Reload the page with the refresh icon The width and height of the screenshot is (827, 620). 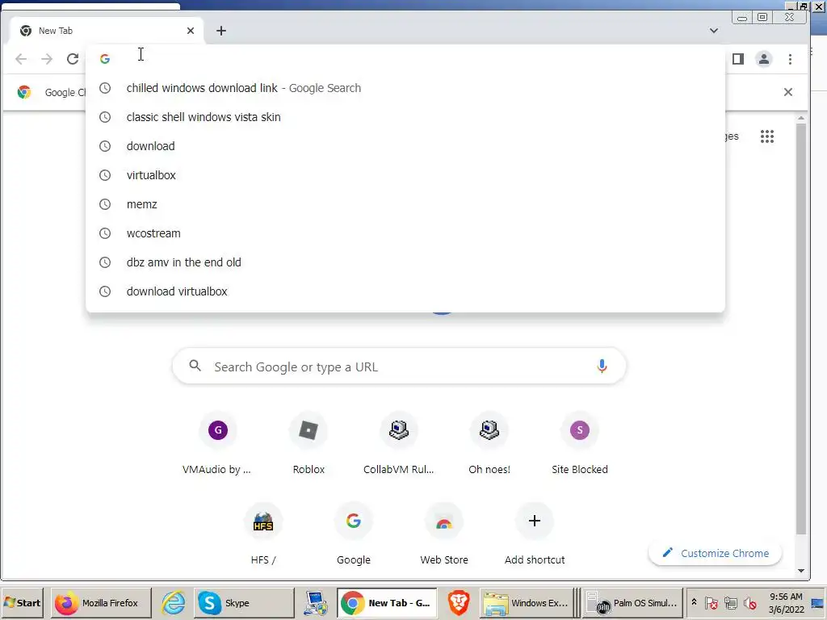point(73,59)
